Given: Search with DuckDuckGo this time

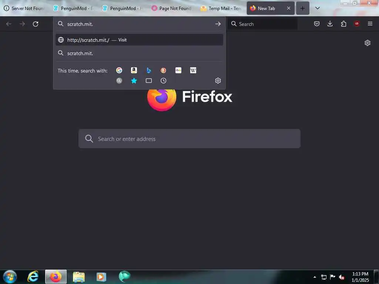Looking at the screenshot, I should 163,70.
